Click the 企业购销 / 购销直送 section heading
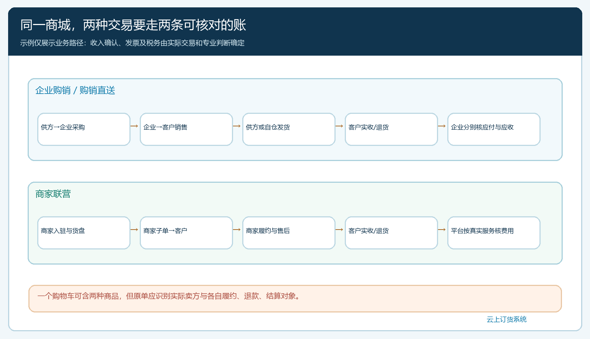 pyautogui.click(x=75, y=90)
